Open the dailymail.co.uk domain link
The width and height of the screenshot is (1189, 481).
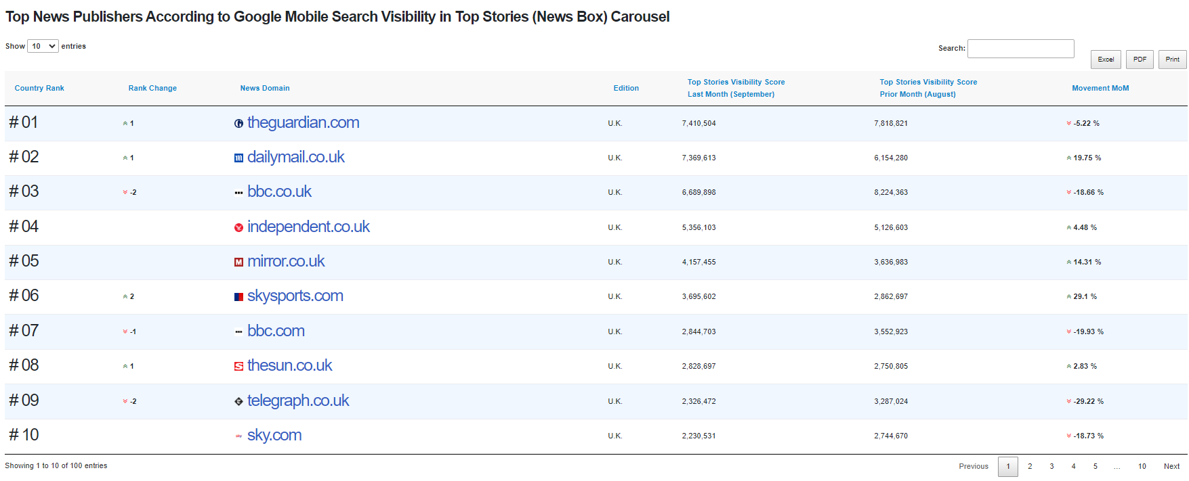click(296, 157)
